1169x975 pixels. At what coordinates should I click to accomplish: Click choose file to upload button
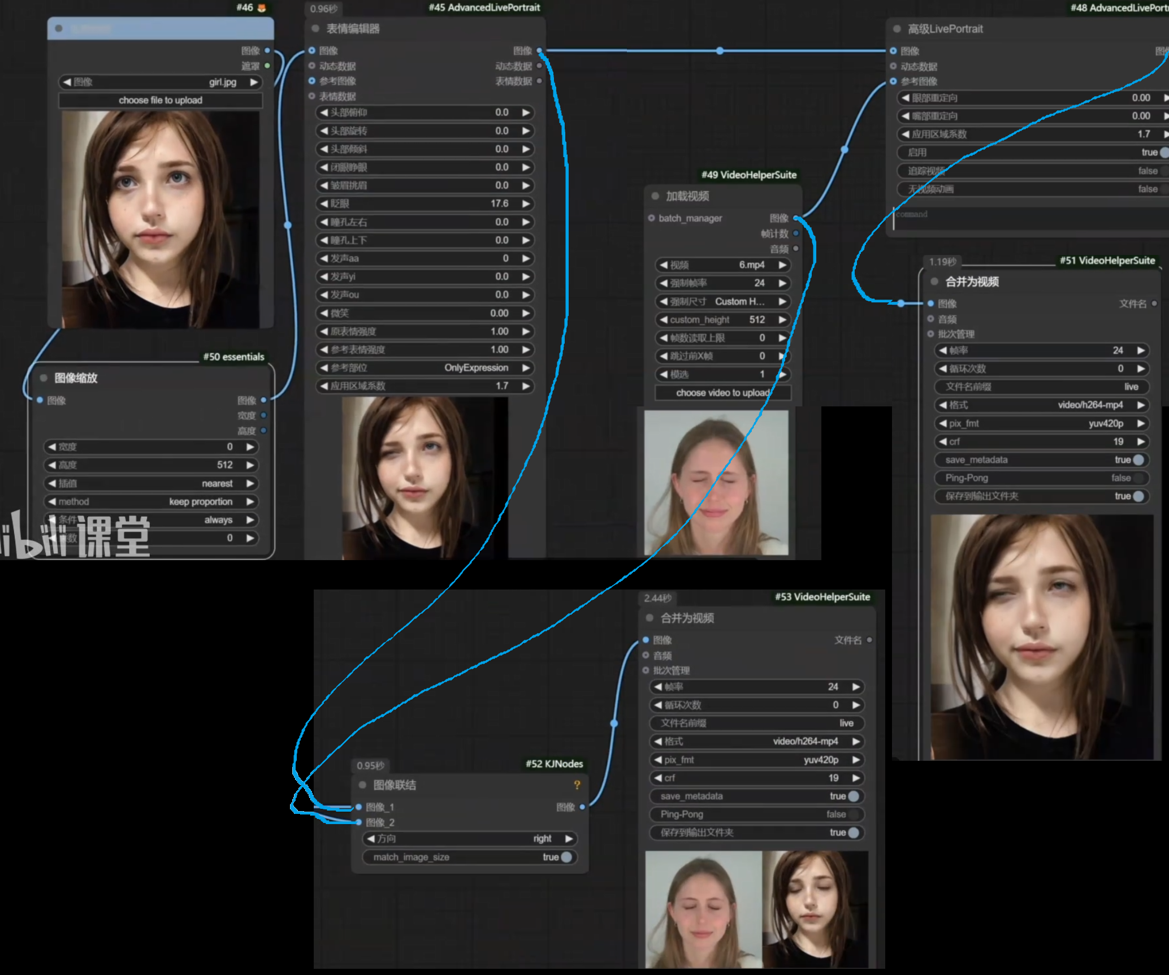coord(161,100)
